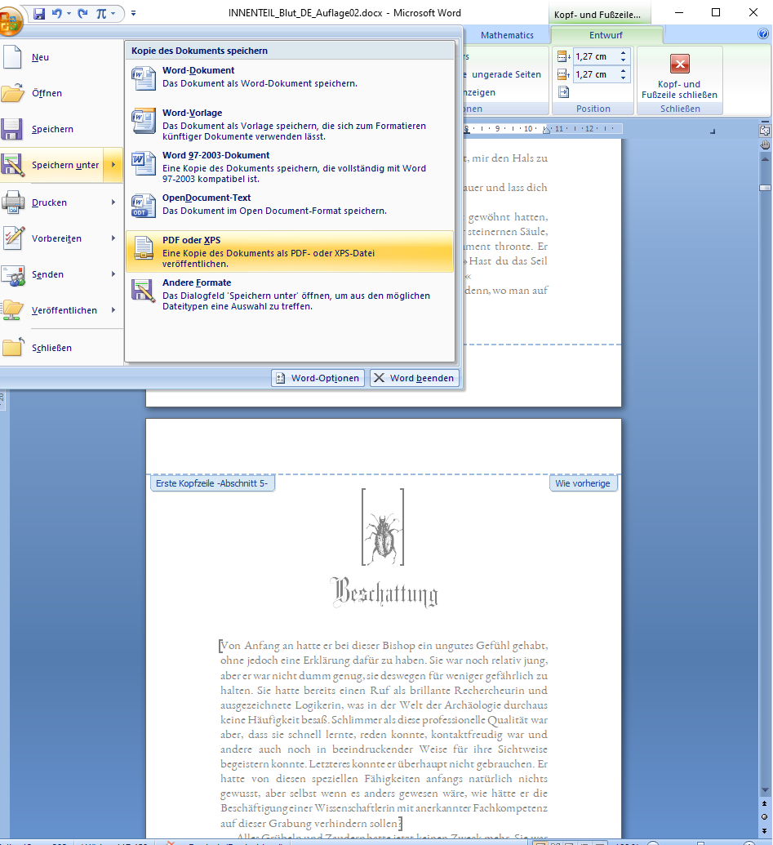773x845 pixels.
Task: Open the Customize Quick Access Toolbar dropdown
Action: [x=134, y=14]
